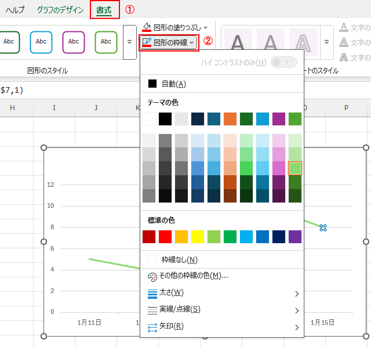371x347 pixels.
Task: Expand the 太さ submenu arrow
Action: tap(297, 294)
